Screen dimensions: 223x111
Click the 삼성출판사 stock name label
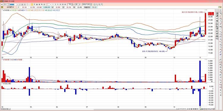(10, 7)
